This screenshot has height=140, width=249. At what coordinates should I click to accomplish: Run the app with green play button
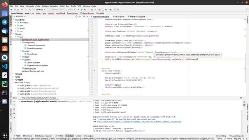(x=78, y=9)
